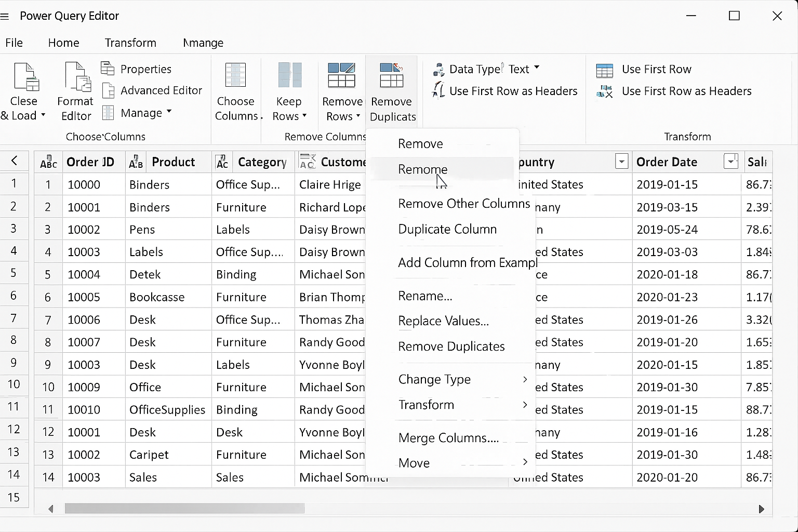Choose Remove Other Columns
Viewport: 798px width, 532px height.
click(x=464, y=203)
